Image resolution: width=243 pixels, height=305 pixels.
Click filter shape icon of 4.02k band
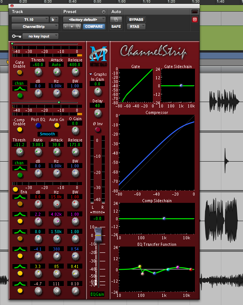(20, 214)
